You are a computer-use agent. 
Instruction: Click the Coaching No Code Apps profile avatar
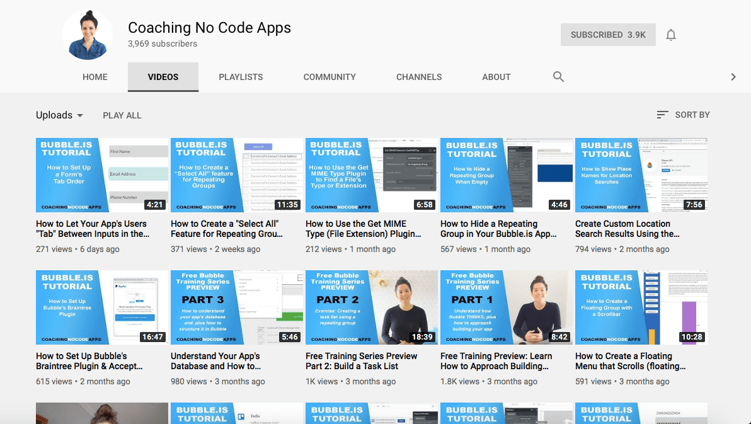pos(87,35)
